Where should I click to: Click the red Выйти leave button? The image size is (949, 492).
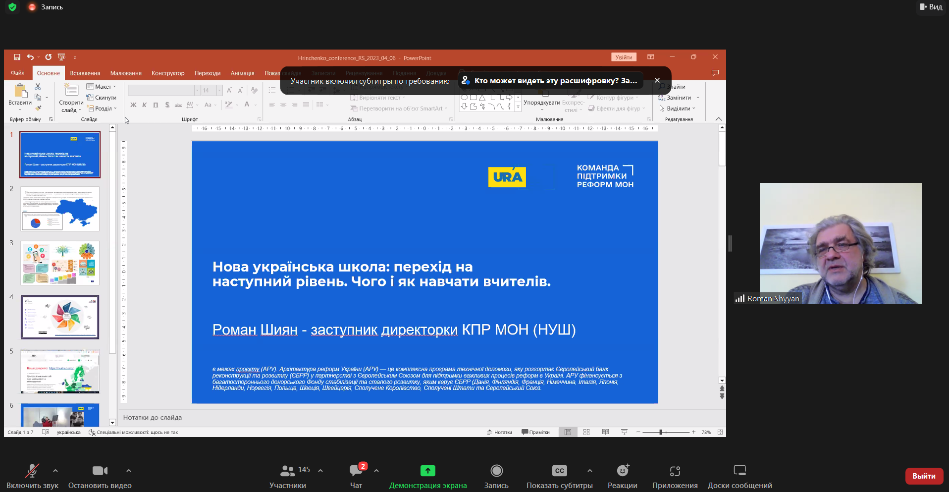tap(924, 476)
